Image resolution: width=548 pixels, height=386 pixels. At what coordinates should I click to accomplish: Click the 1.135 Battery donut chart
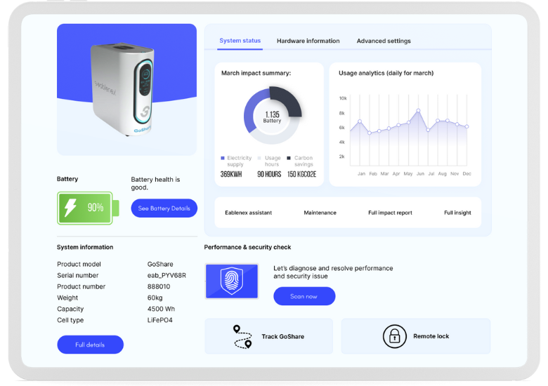273,116
